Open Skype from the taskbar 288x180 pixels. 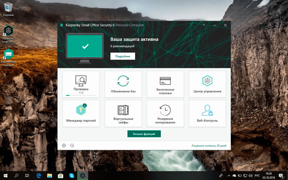[72, 175]
